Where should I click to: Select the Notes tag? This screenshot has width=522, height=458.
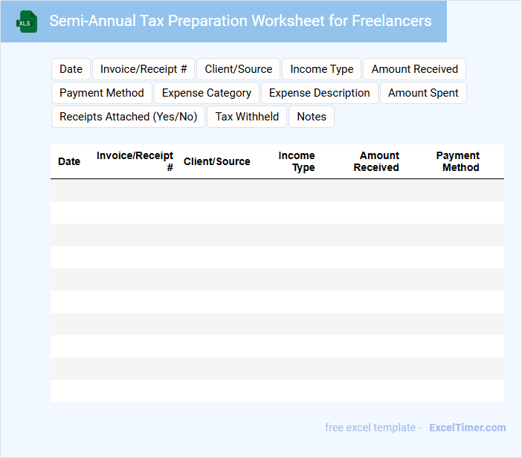tap(312, 117)
